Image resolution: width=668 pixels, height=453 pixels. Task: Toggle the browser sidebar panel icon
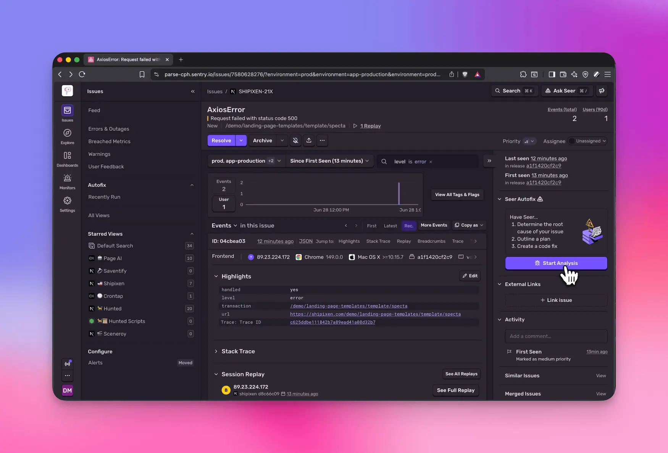point(552,74)
